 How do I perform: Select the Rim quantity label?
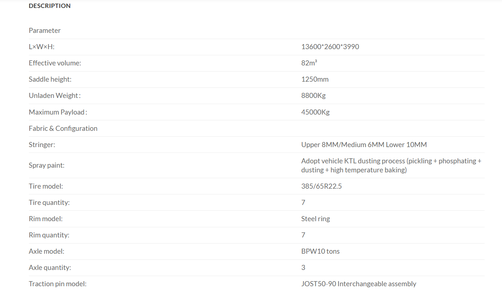(x=49, y=235)
